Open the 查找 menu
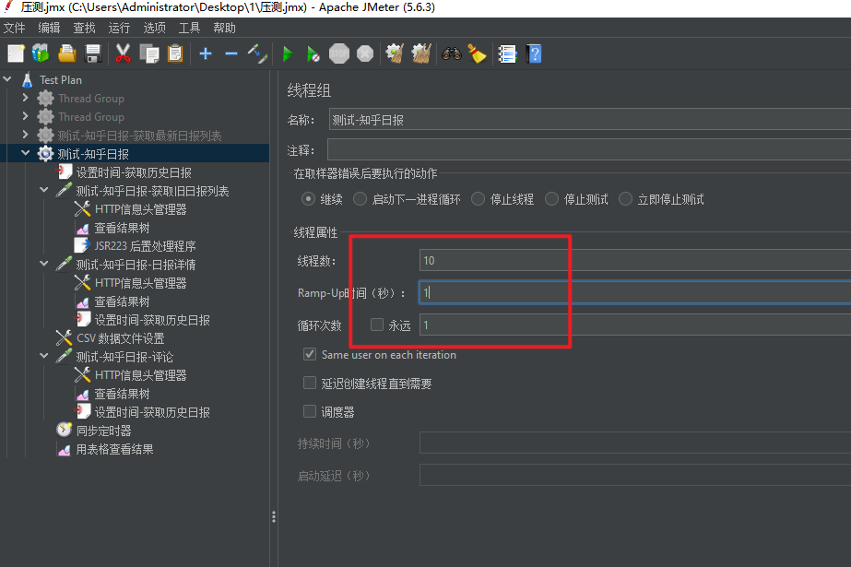The height and width of the screenshot is (567, 851). [84, 28]
